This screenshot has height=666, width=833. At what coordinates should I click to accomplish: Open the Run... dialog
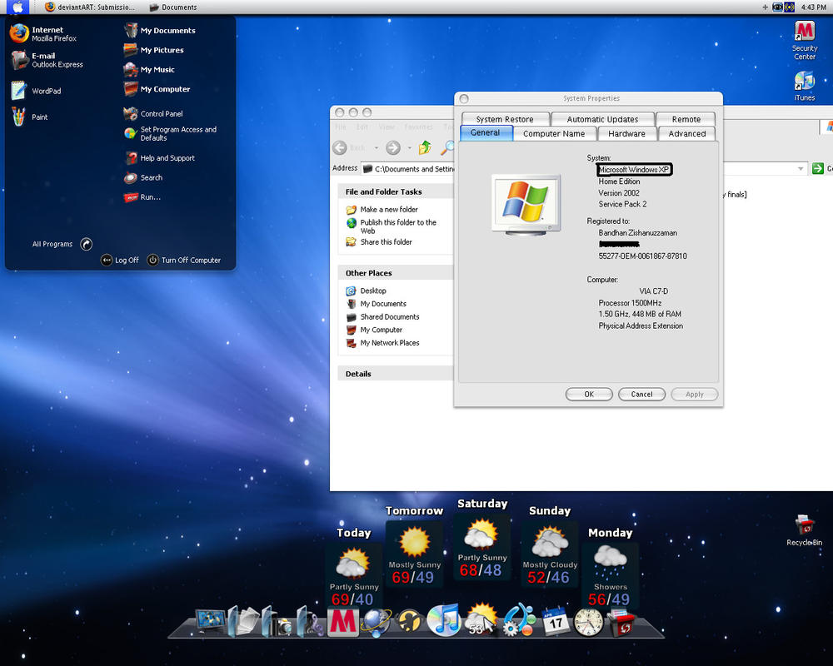point(142,197)
